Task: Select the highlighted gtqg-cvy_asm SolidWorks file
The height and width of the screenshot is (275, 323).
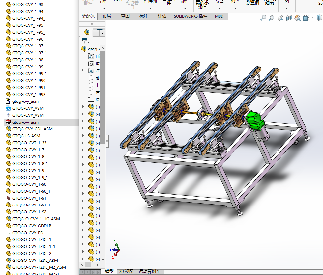Action: tap(25, 122)
